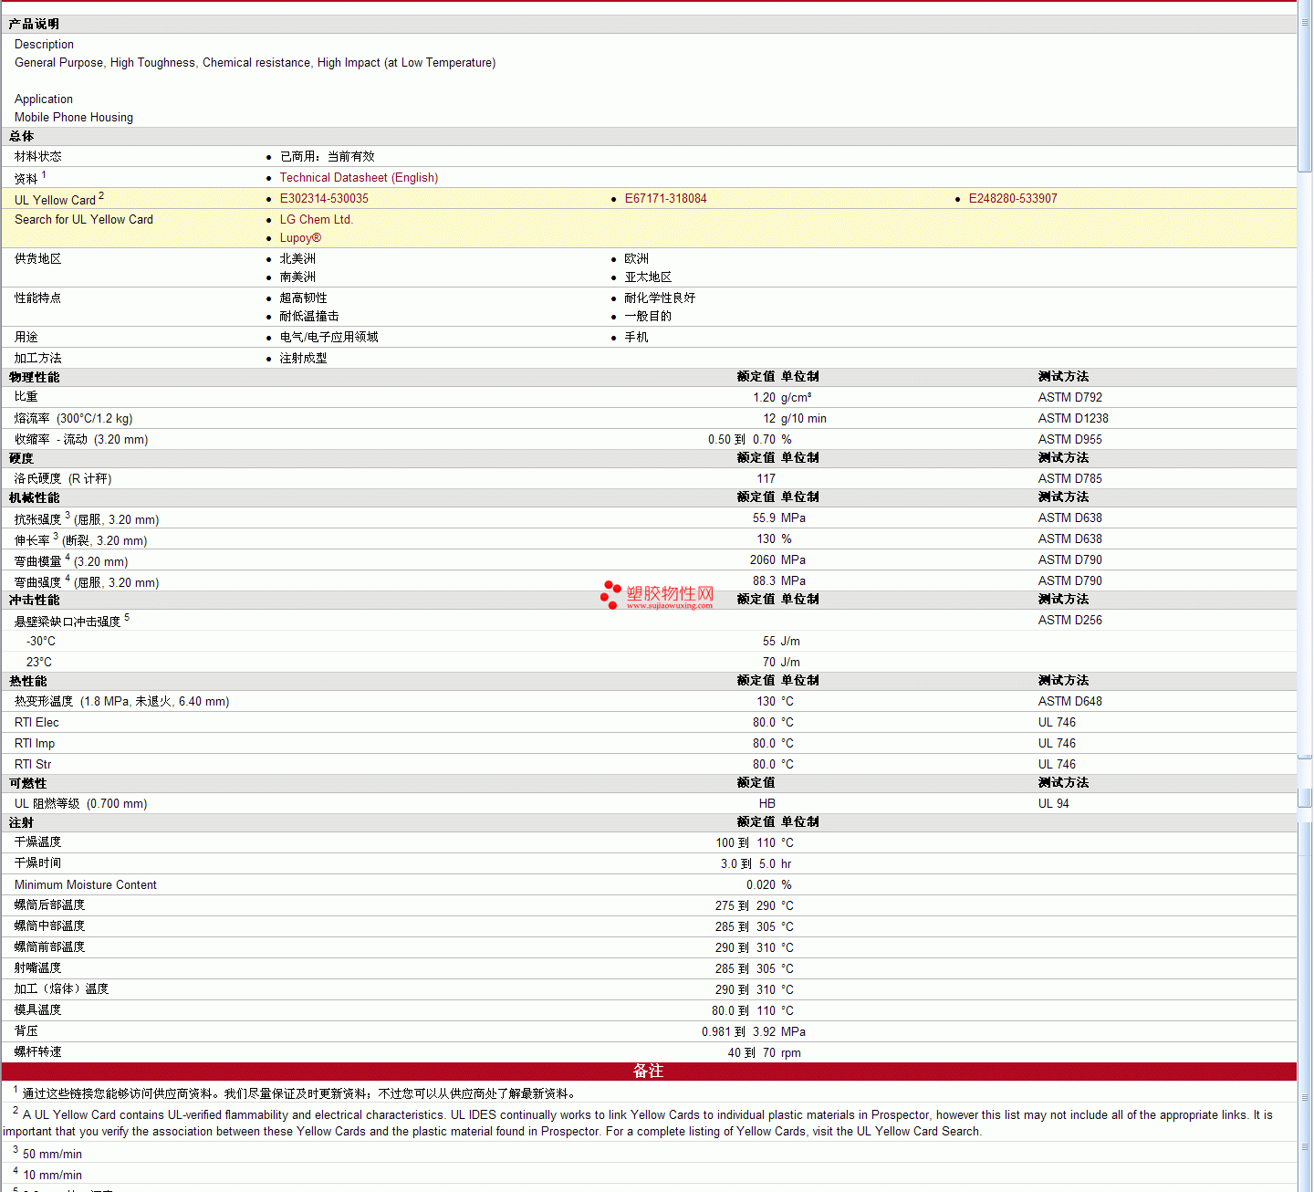The height and width of the screenshot is (1192, 1314).
Task: Click the Lupoy® yellow card search link
Action: pyautogui.click(x=300, y=238)
